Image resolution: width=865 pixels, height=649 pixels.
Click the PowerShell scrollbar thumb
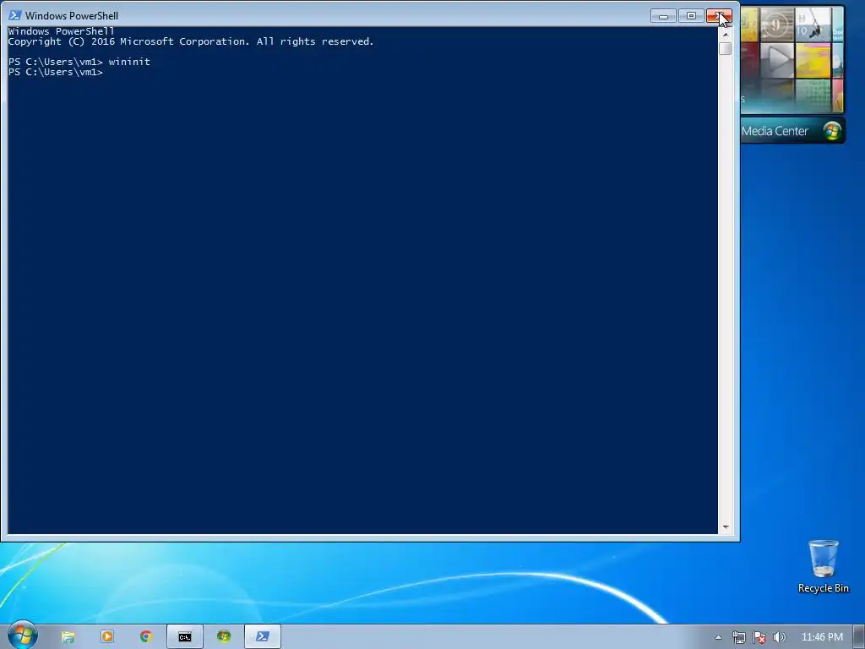726,48
